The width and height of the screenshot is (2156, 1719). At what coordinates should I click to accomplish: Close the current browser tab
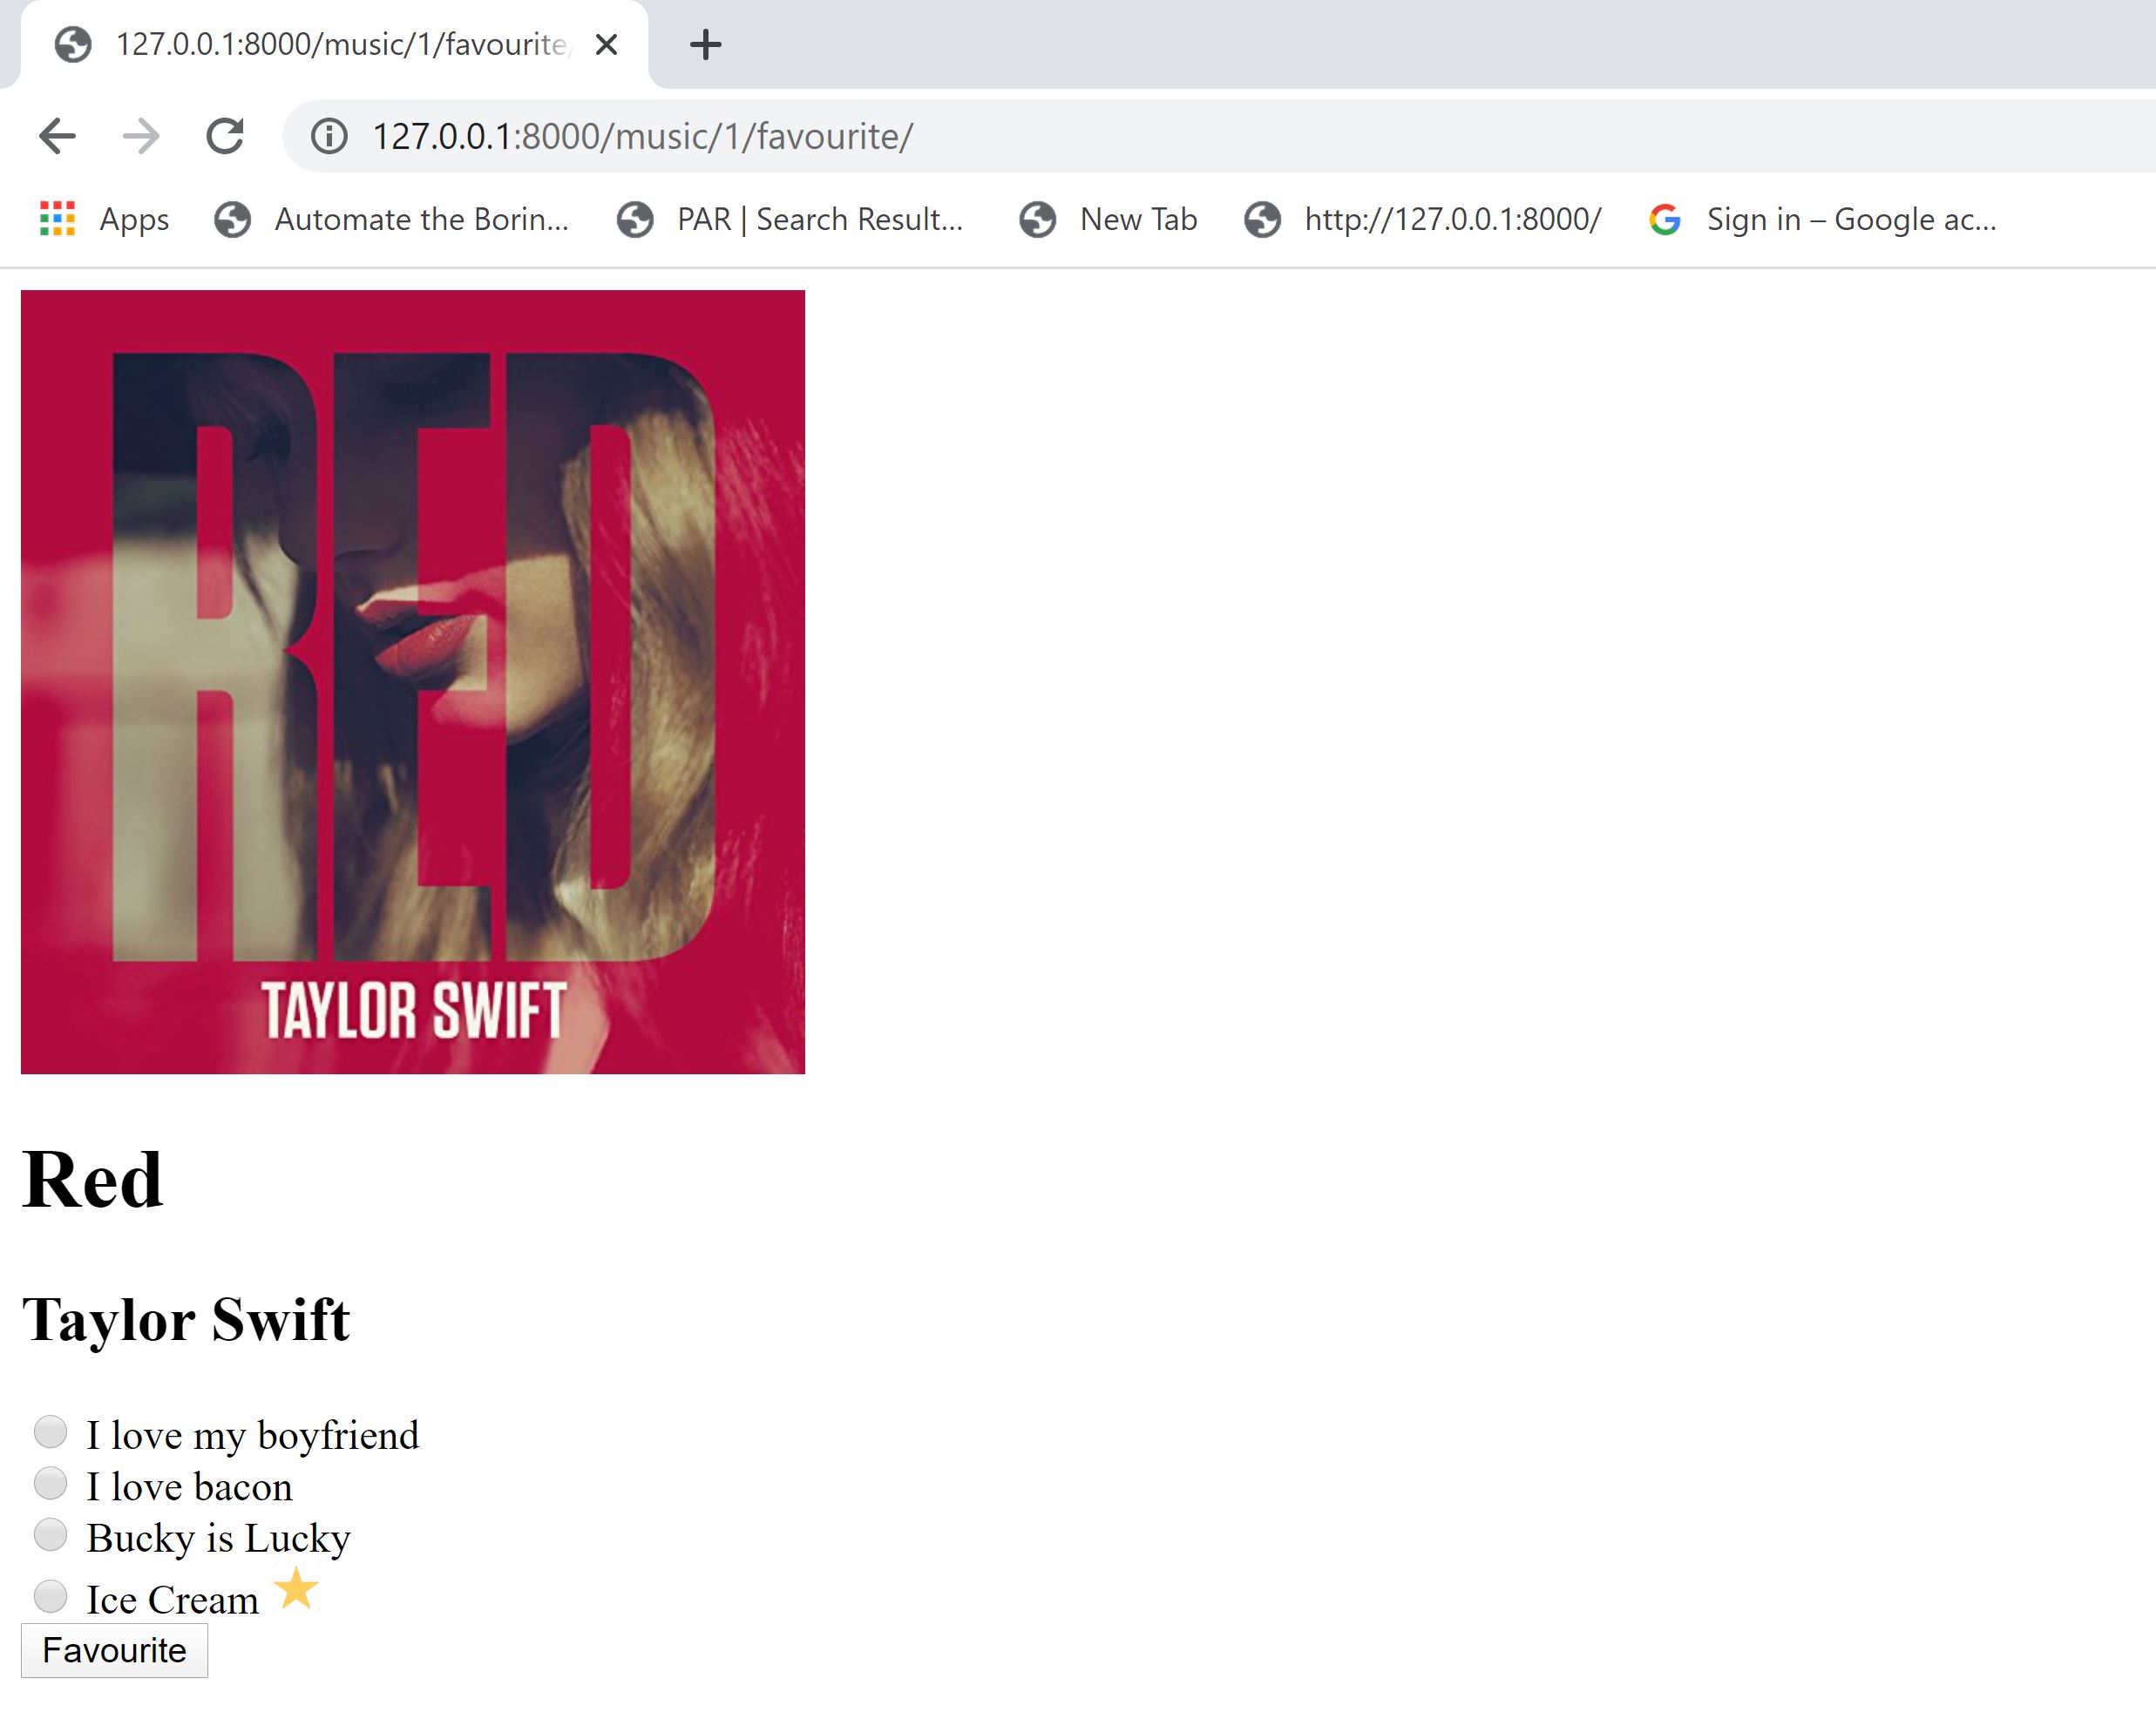[x=606, y=45]
